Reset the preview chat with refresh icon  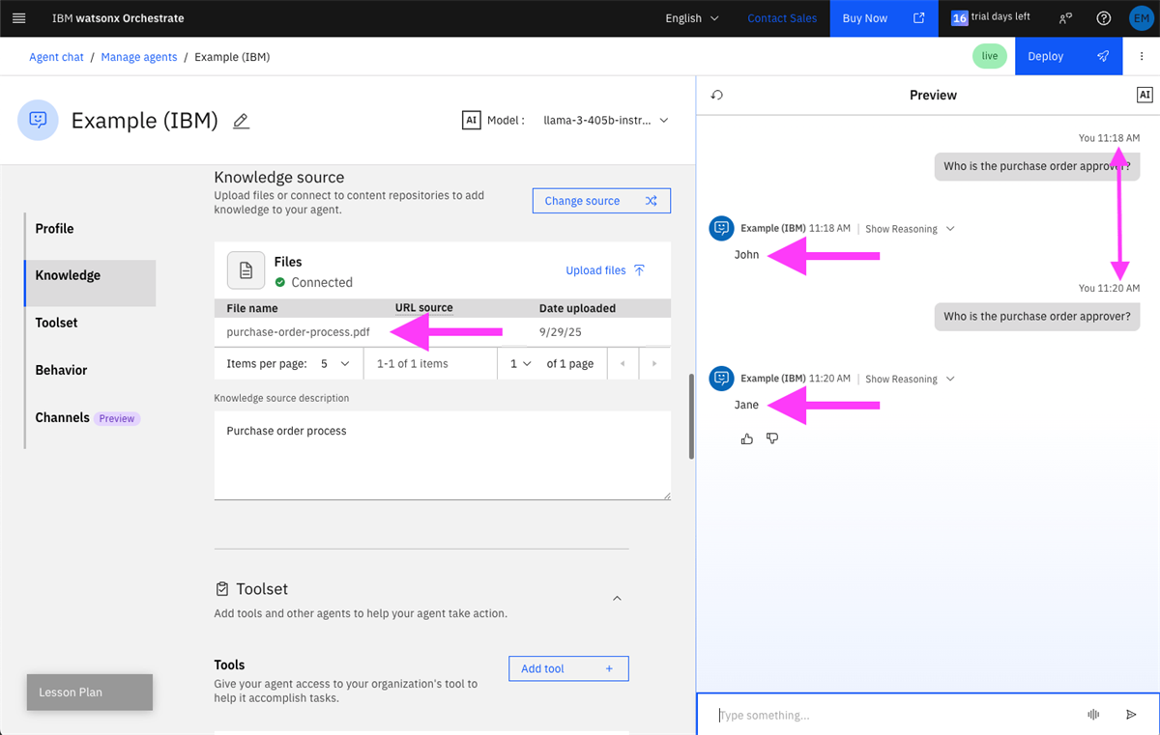pos(716,95)
